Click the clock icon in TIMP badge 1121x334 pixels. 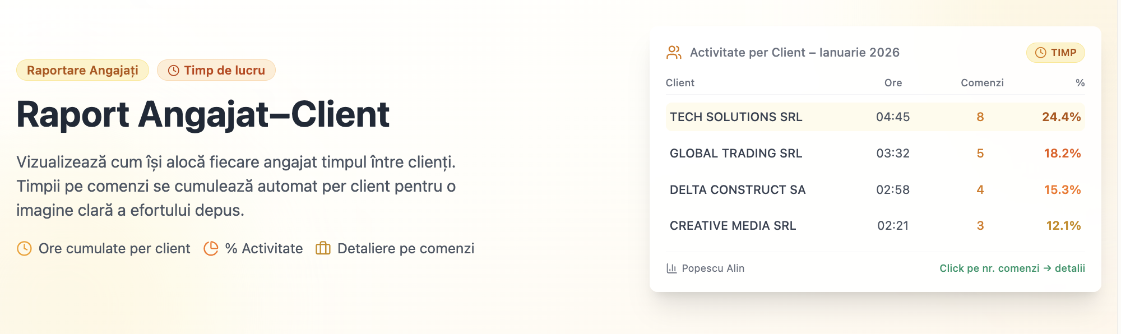tap(1040, 53)
